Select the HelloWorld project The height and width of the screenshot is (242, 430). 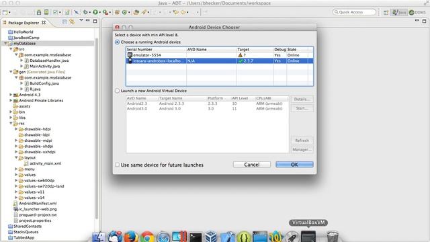click(24, 32)
